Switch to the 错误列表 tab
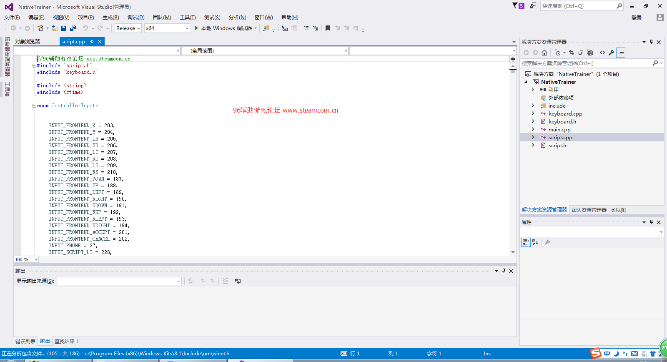Image resolution: width=667 pixels, height=362 pixels. click(25, 341)
